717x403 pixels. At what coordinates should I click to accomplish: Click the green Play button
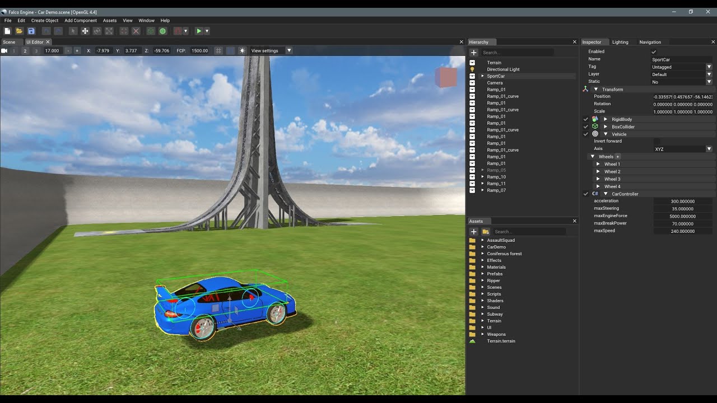pos(198,31)
